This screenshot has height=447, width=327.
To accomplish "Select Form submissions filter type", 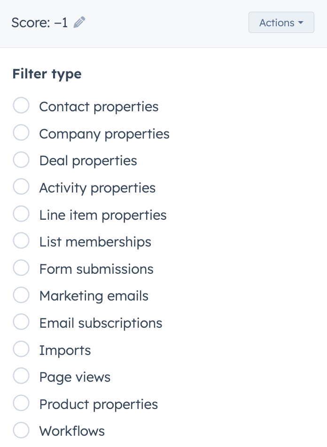I will click(21, 269).
